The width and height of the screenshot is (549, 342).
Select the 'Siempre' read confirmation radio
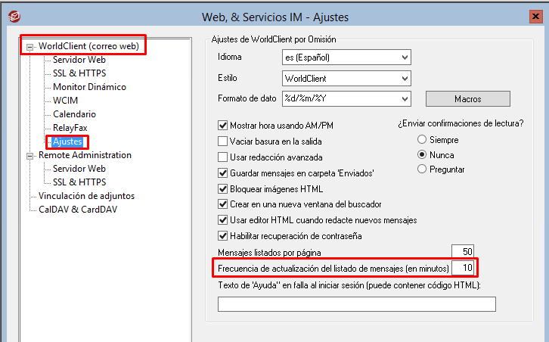coord(422,140)
